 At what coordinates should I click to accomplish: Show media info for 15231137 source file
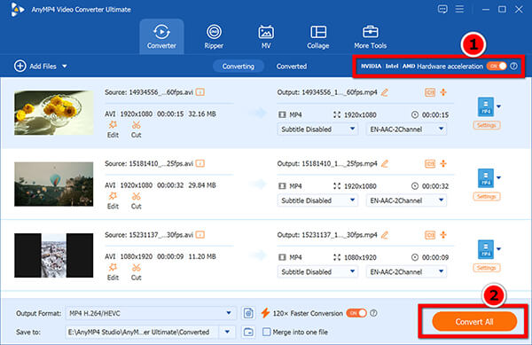pyautogui.click(x=200, y=235)
